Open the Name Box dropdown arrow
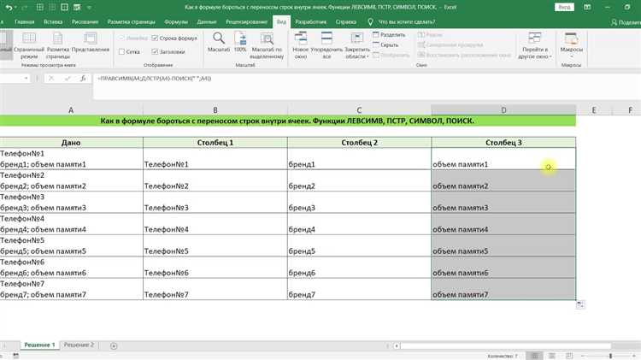 pyautogui.click(x=26, y=78)
